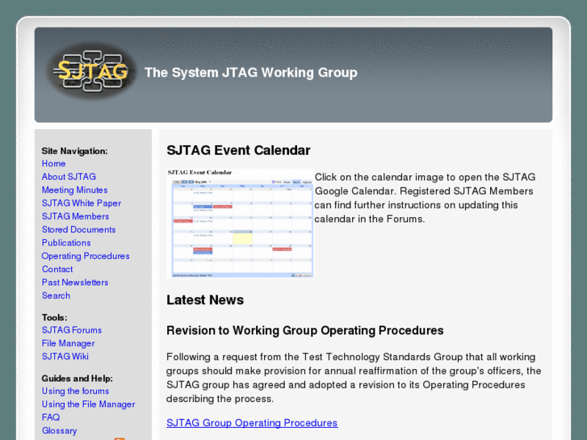Viewport: 587px width, 440px height.
Task: Click the Latest News heading
Action: click(x=205, y=300)
